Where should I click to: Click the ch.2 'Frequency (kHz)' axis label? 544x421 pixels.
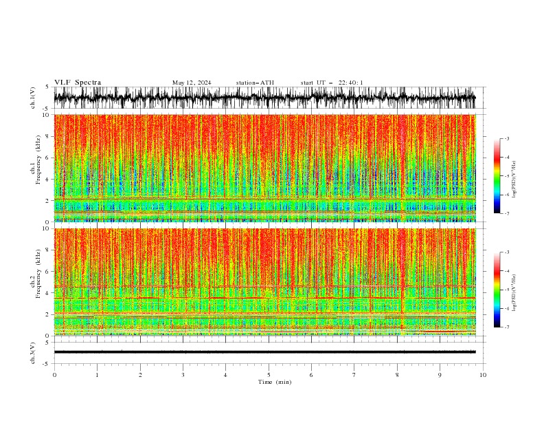(38, 274)
